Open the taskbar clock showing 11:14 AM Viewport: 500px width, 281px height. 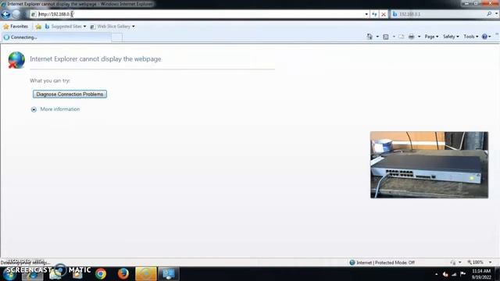coord(481,274)
